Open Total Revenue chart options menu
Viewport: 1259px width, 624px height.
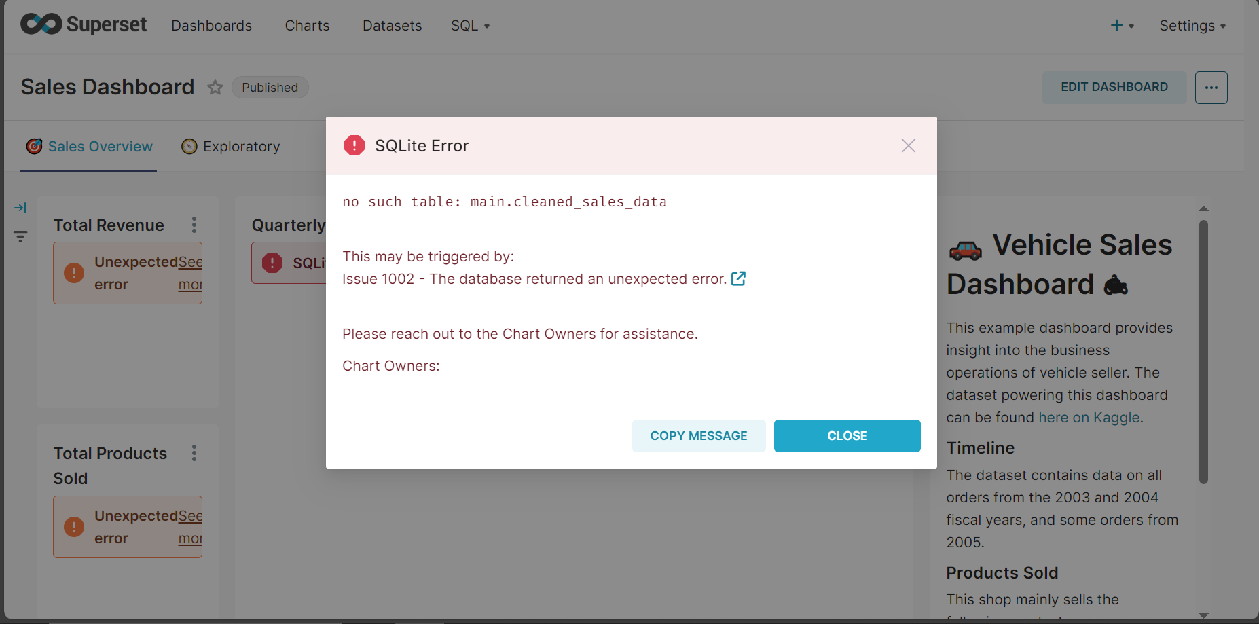[x=194, y=225]
